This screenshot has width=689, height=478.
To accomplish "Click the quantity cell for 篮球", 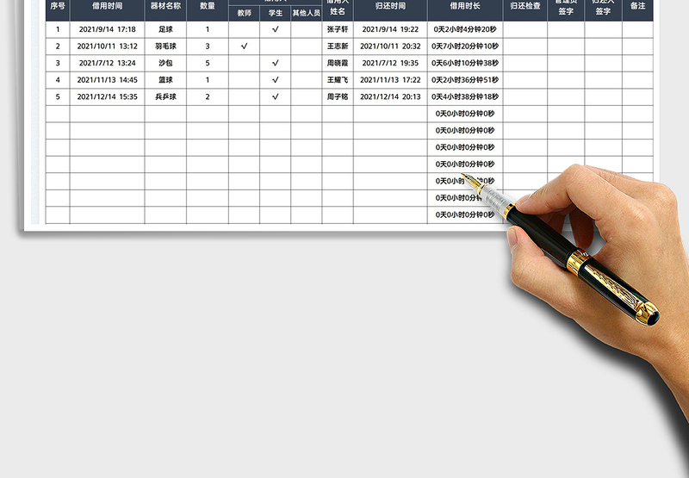I will pyautogui.click(x=208, y=80).
